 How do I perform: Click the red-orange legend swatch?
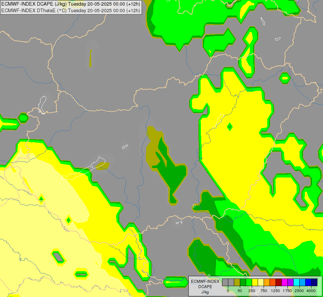point(273,282)
